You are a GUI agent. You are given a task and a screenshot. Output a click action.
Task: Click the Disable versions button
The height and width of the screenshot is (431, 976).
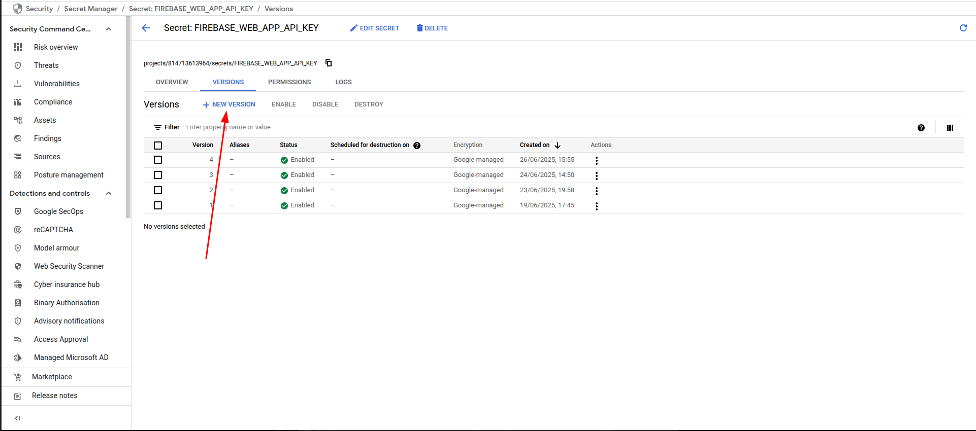(325, 104)
